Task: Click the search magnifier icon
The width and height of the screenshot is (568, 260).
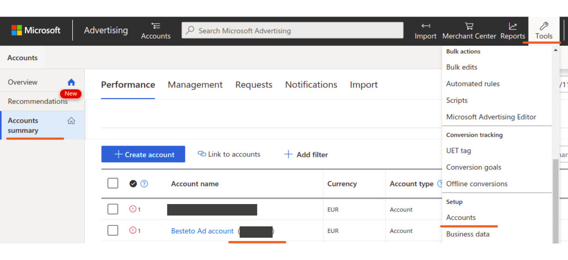Action: coord(190,31)
